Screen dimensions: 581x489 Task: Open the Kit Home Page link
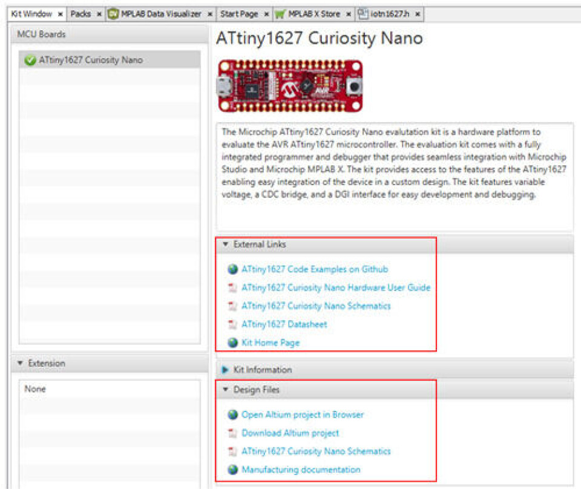point(271,343)
